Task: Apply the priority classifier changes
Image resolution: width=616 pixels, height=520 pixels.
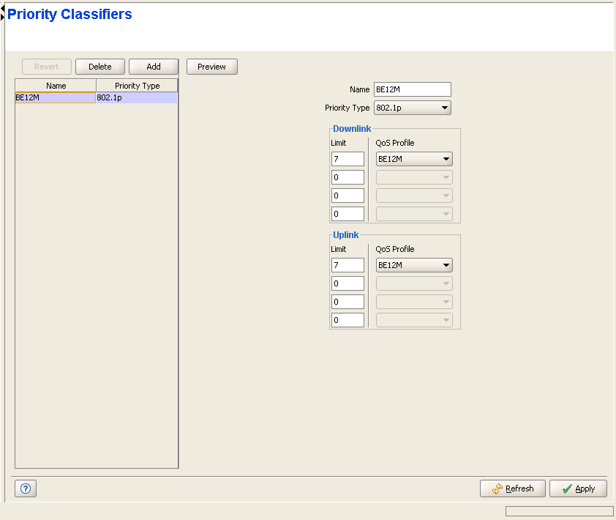Action: tap(577, 489)
